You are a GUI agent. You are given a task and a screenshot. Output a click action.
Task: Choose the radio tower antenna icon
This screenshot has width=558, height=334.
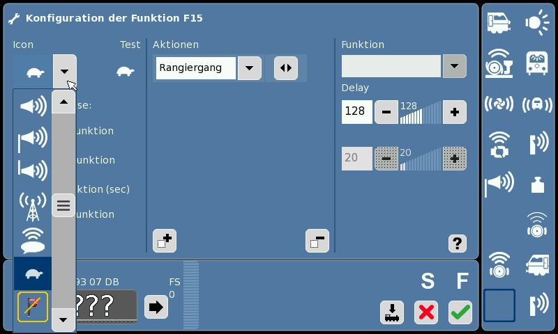point(33,207)
